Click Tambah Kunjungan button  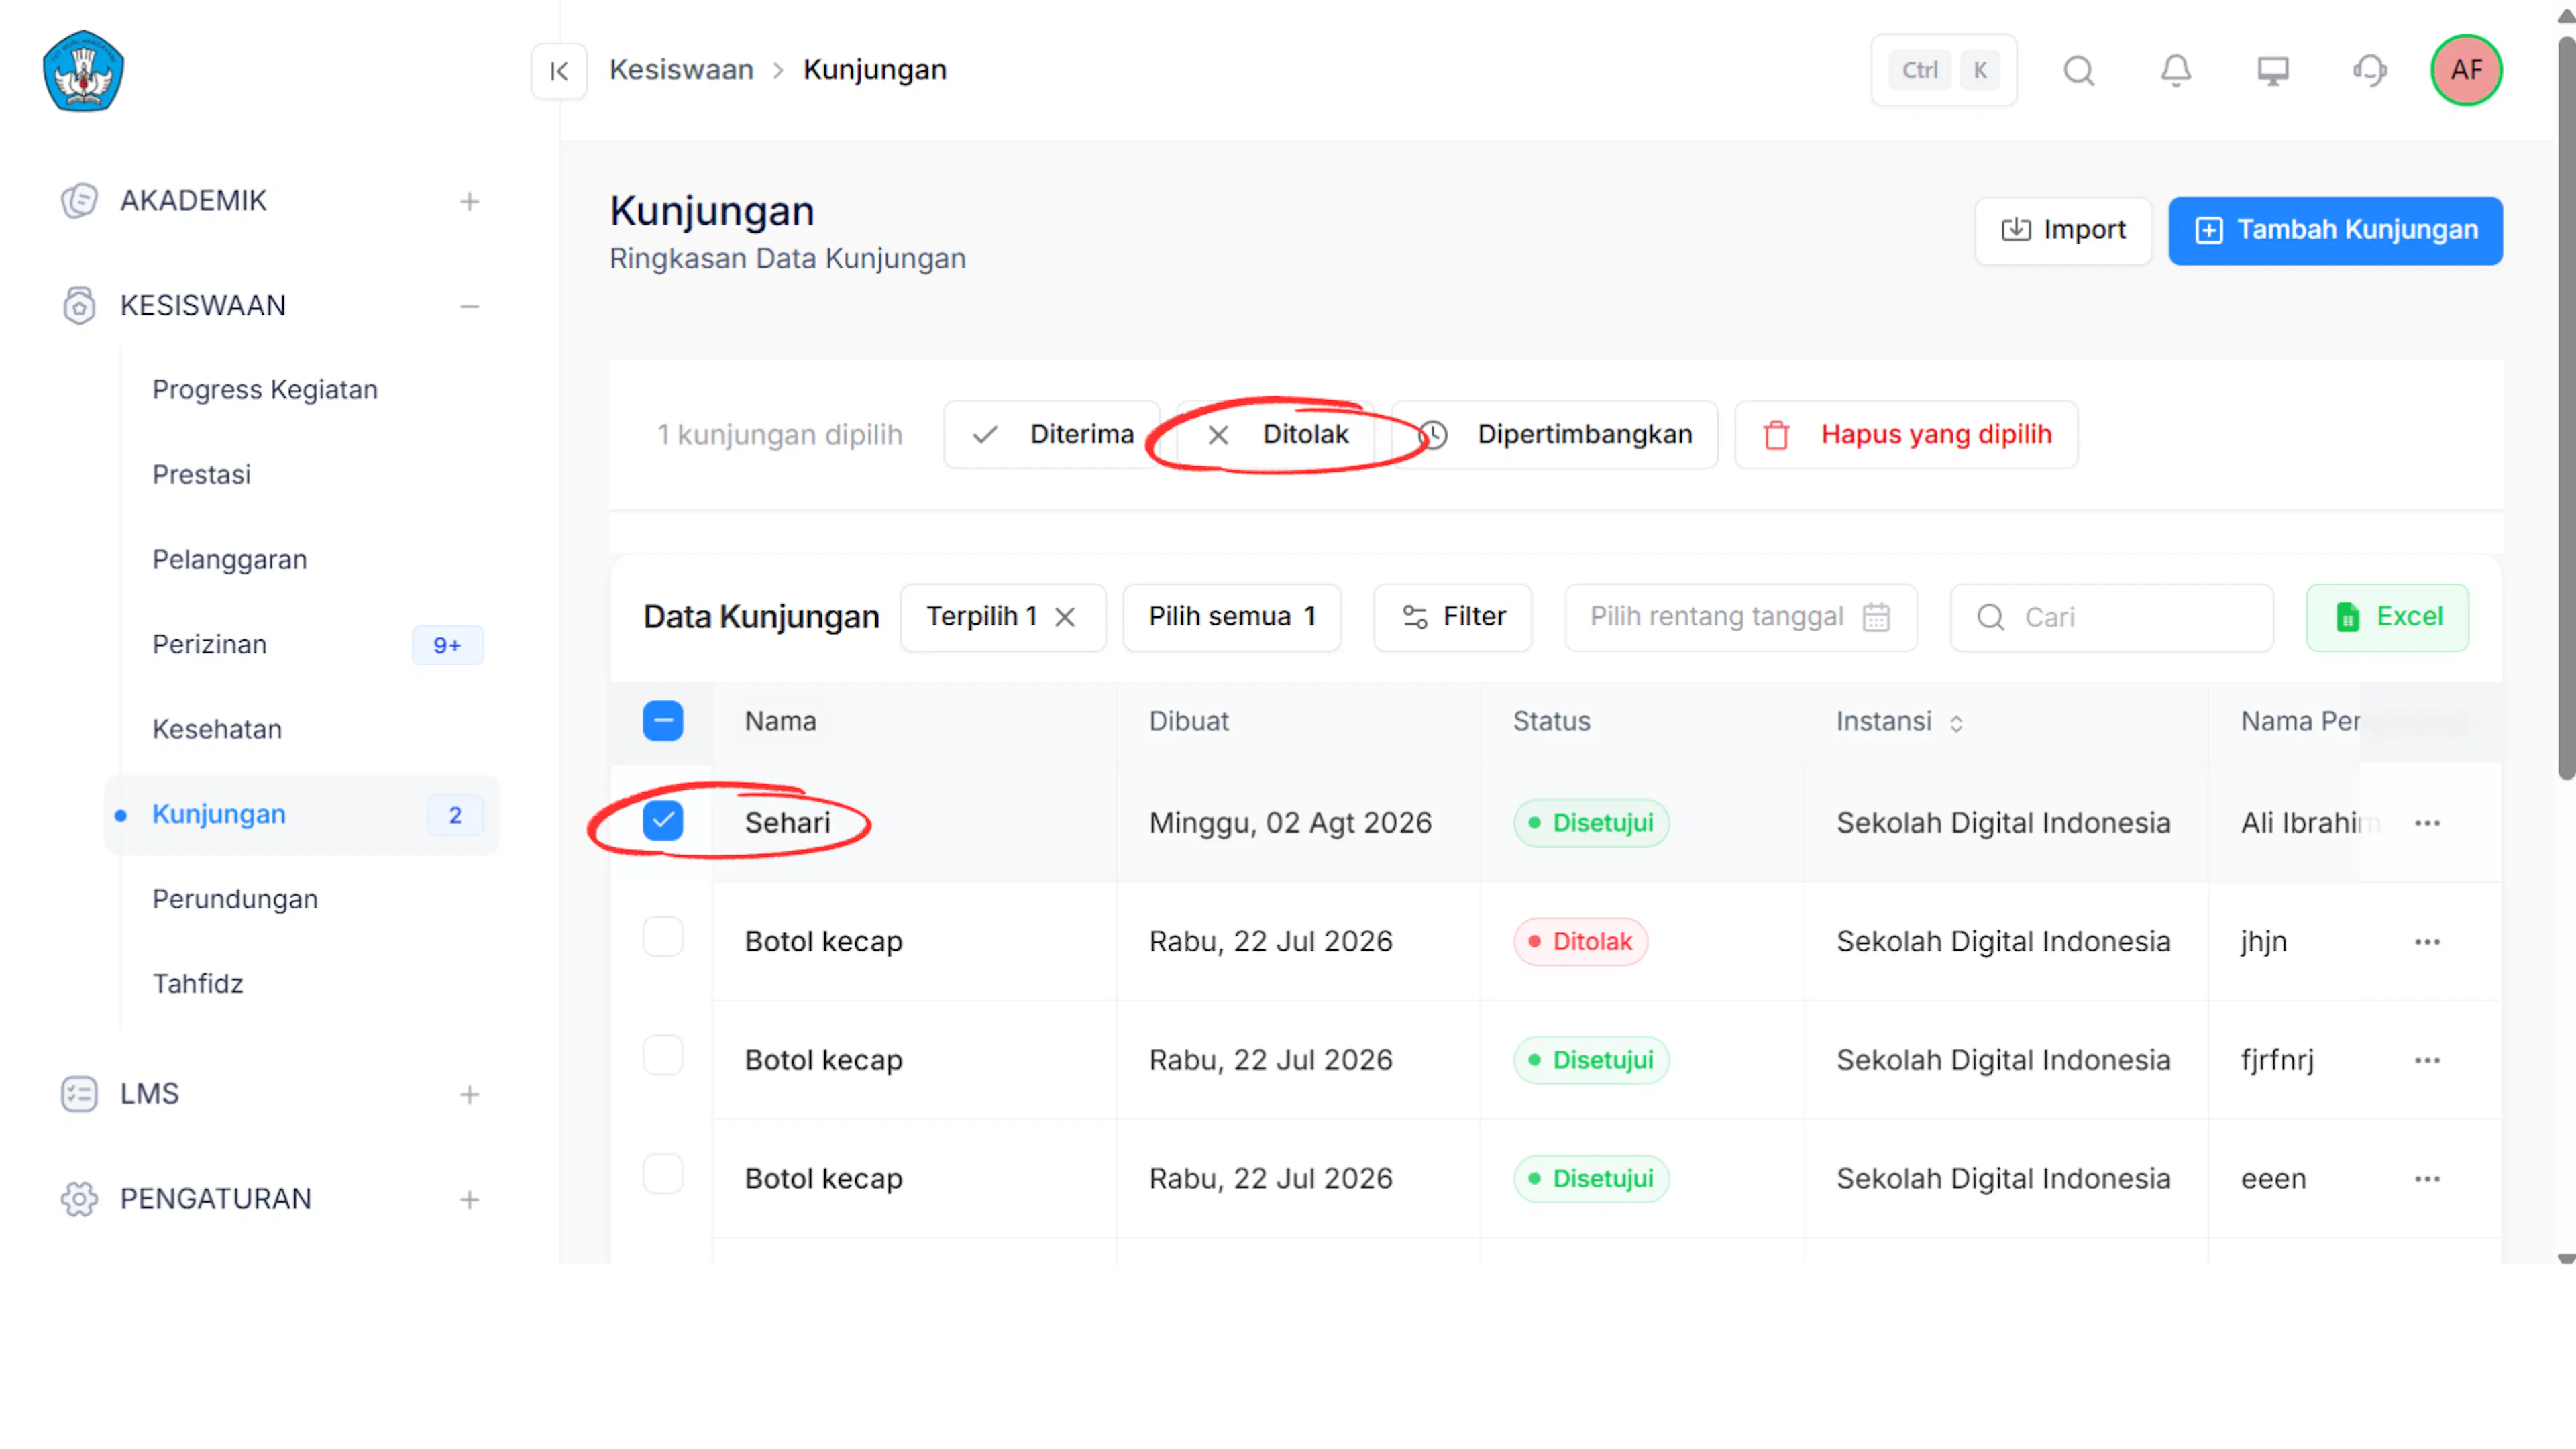2335,230
